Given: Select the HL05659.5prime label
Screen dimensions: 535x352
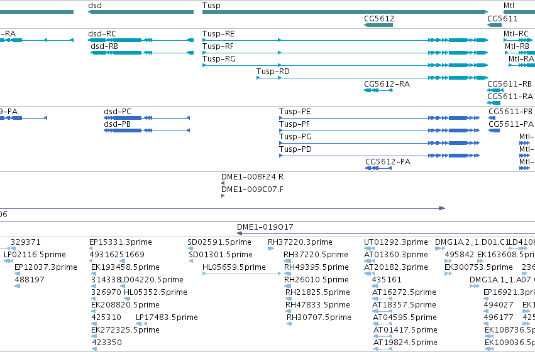Looking at the screenshot, I should [234, 267].
